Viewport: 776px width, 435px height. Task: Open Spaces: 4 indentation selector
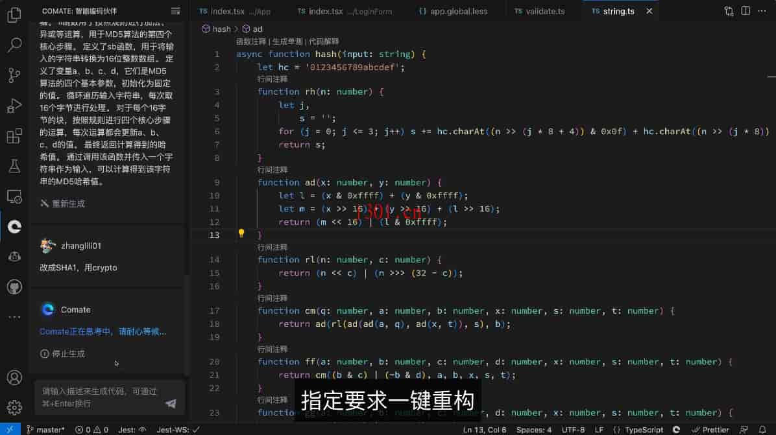pyautogui.click(x=533, y=430)
